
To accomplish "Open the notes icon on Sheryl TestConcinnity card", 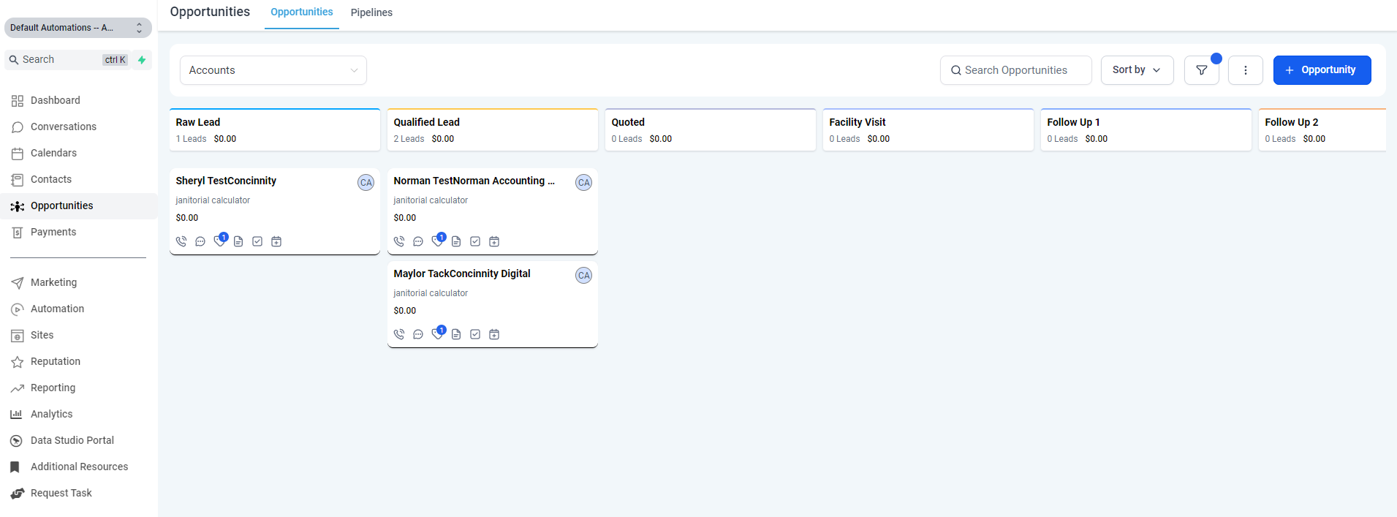I will pyautogui.click(x=238, y=241).
